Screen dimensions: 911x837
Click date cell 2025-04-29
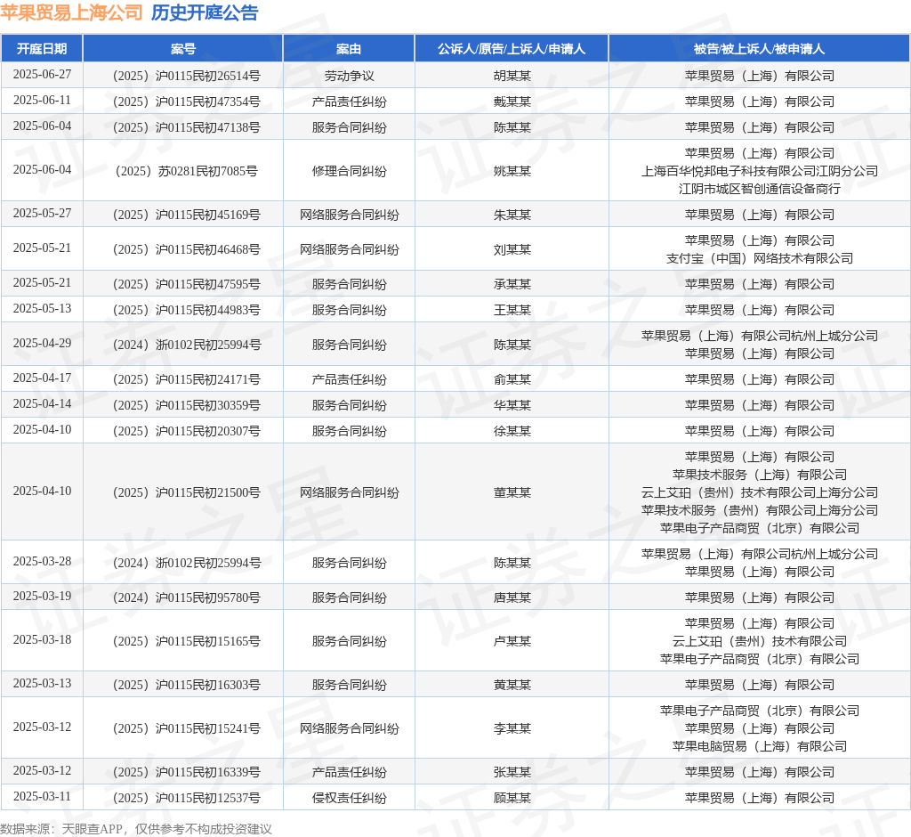pos(42,343)
